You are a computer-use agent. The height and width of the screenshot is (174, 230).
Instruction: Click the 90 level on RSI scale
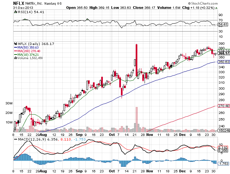220,15
